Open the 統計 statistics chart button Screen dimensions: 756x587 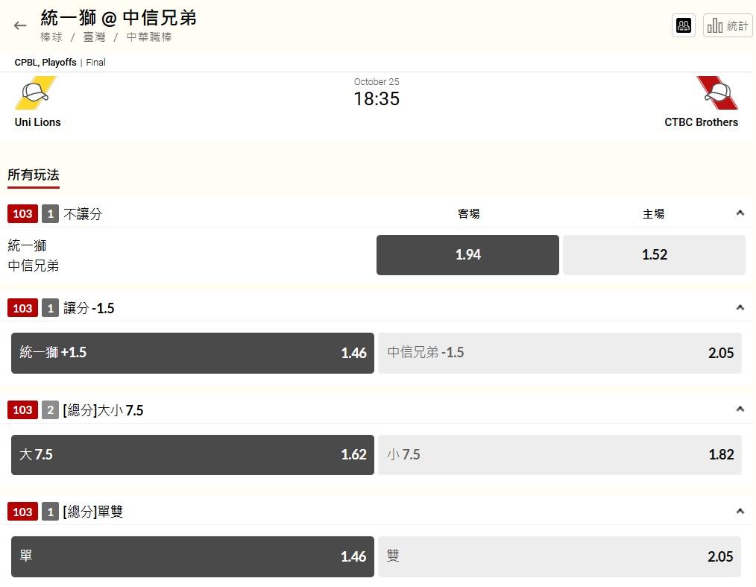pos(728,25)
